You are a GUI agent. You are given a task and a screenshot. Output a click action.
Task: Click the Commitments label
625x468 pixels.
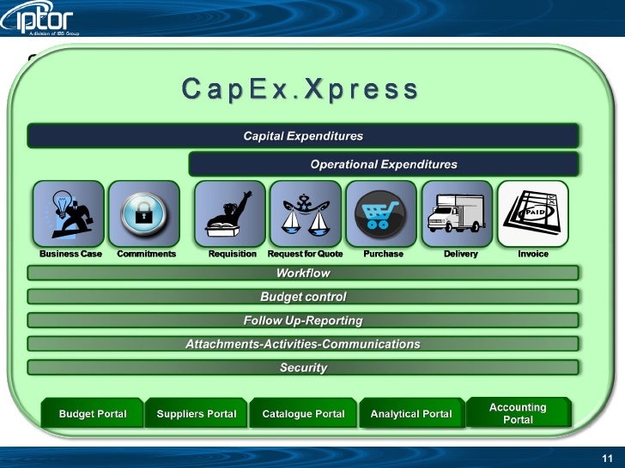[146, 254]
